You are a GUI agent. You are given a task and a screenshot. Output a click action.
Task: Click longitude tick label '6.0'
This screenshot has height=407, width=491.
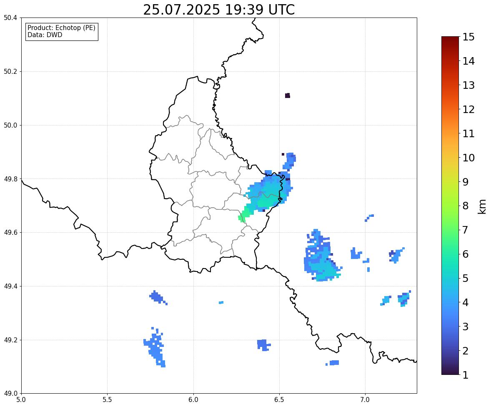coord(193,400)
